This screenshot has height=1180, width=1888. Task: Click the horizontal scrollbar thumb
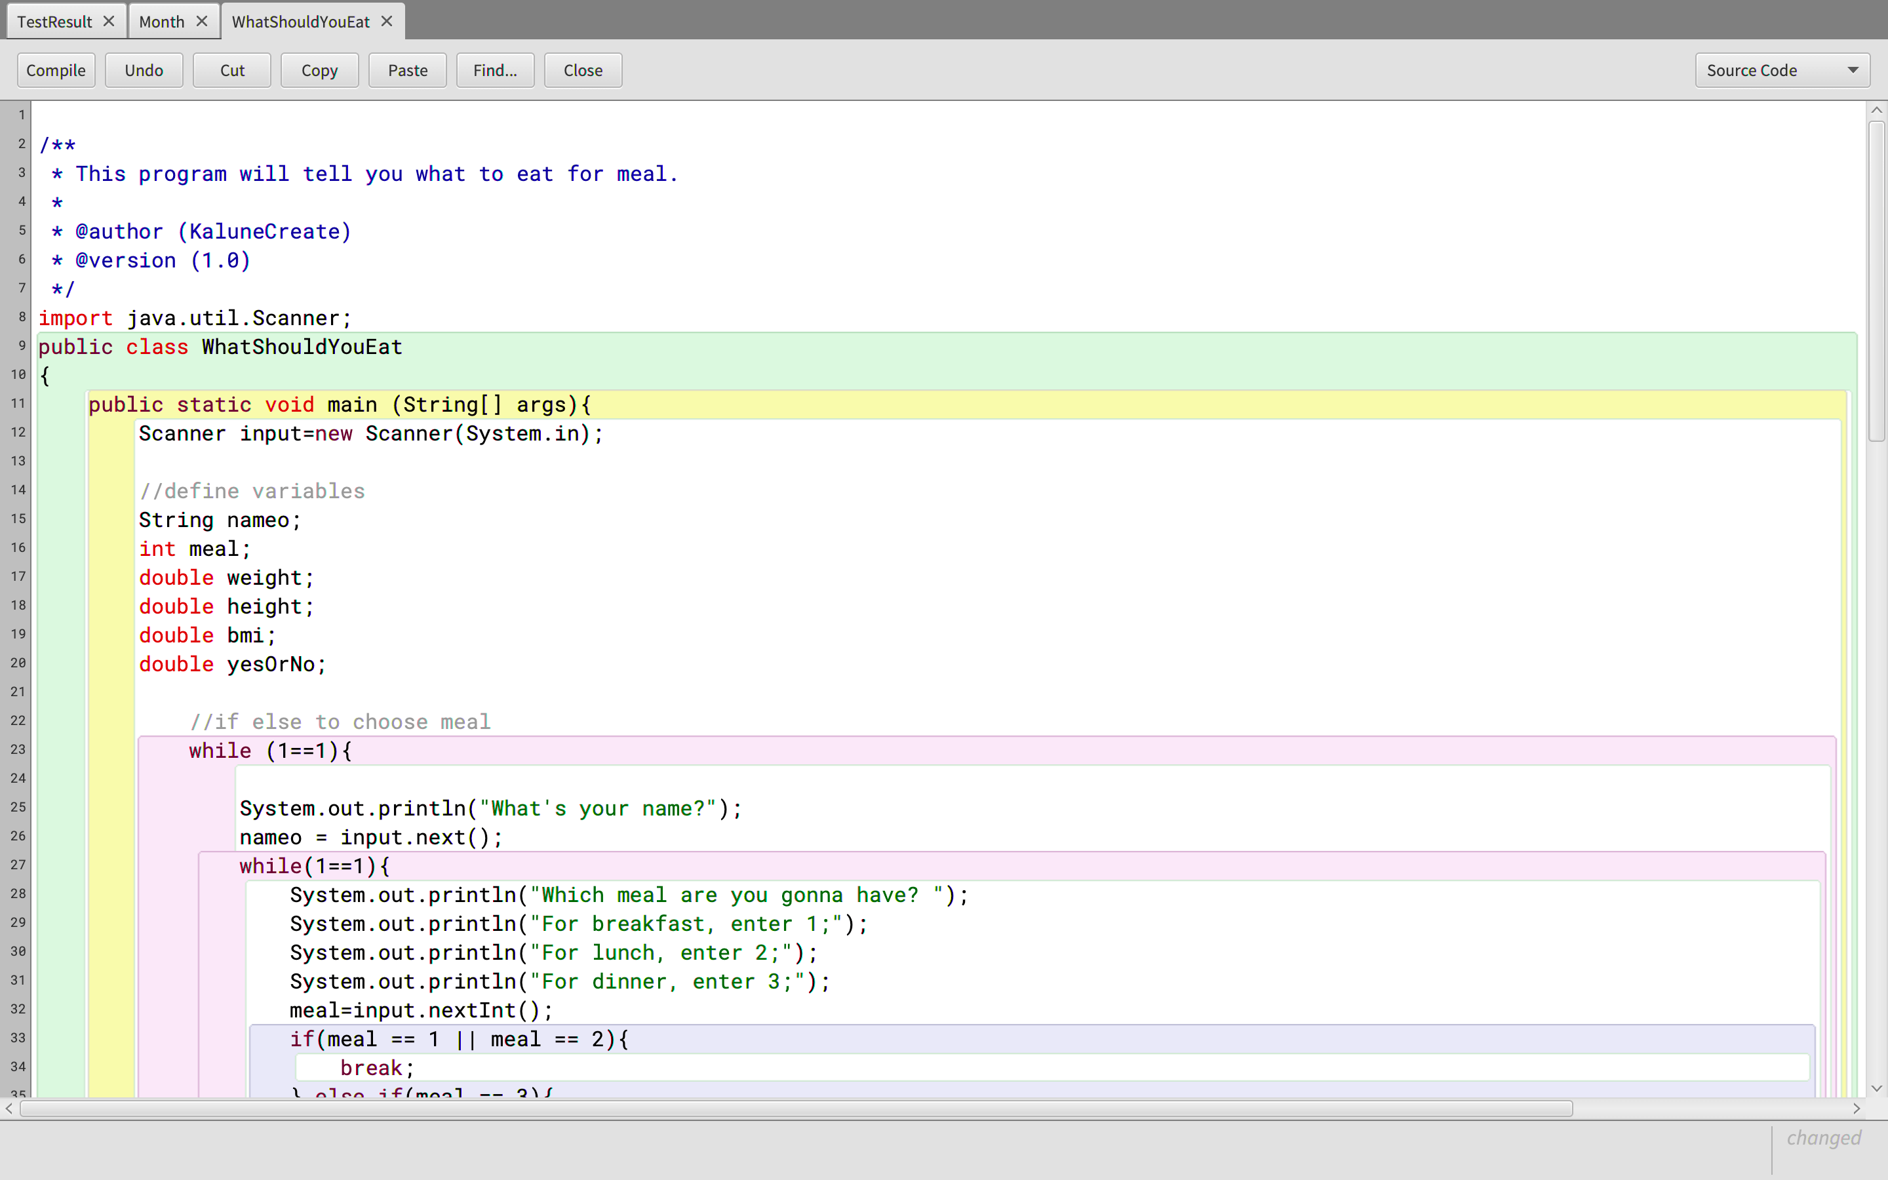point(796,1108)
